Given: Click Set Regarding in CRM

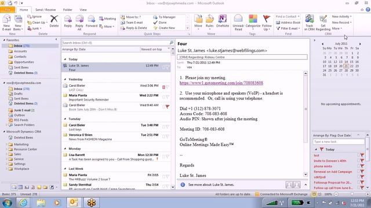Looking at the screenshot, I should [323, 23].
